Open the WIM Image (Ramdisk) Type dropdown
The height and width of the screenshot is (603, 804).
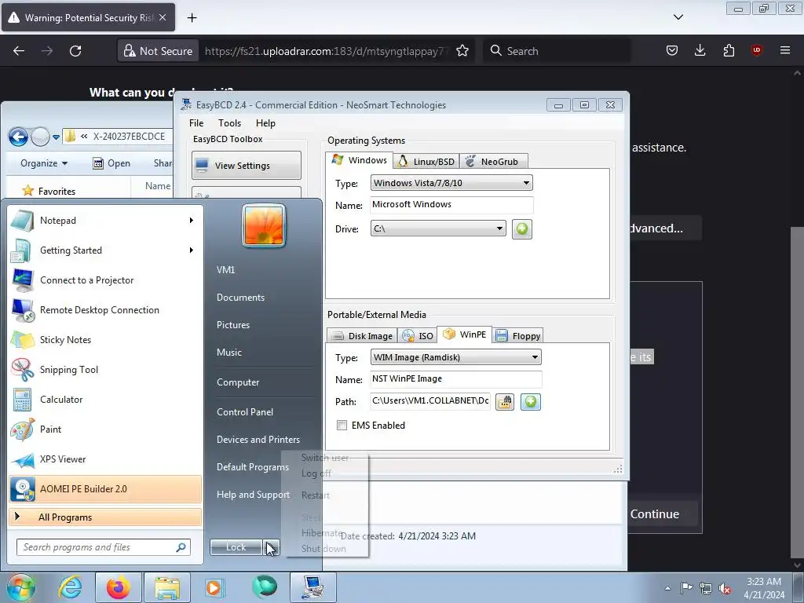tap(455, 357)
